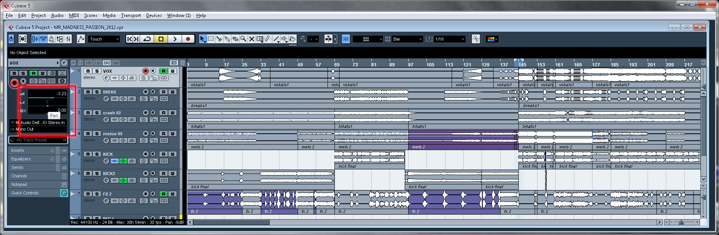Mute the VOX track
This screenshot has height=235, width=719.
(x=88, y=71)
